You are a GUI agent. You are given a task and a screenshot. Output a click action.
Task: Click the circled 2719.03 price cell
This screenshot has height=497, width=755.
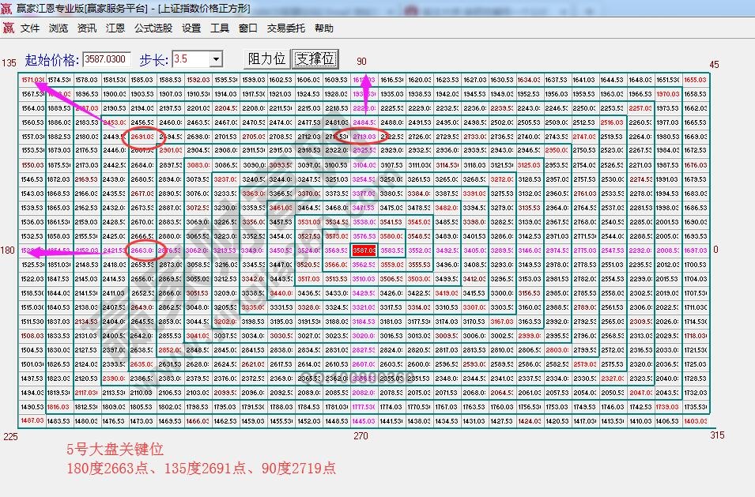(364, 136)
